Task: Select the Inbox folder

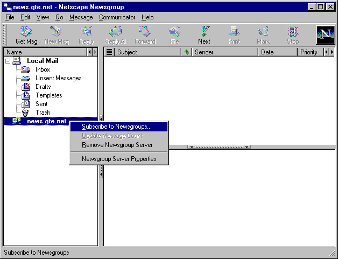Action: tap(43, 69)
